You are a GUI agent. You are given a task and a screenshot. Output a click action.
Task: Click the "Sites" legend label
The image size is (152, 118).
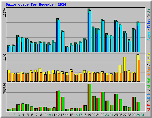pos(149,71)
